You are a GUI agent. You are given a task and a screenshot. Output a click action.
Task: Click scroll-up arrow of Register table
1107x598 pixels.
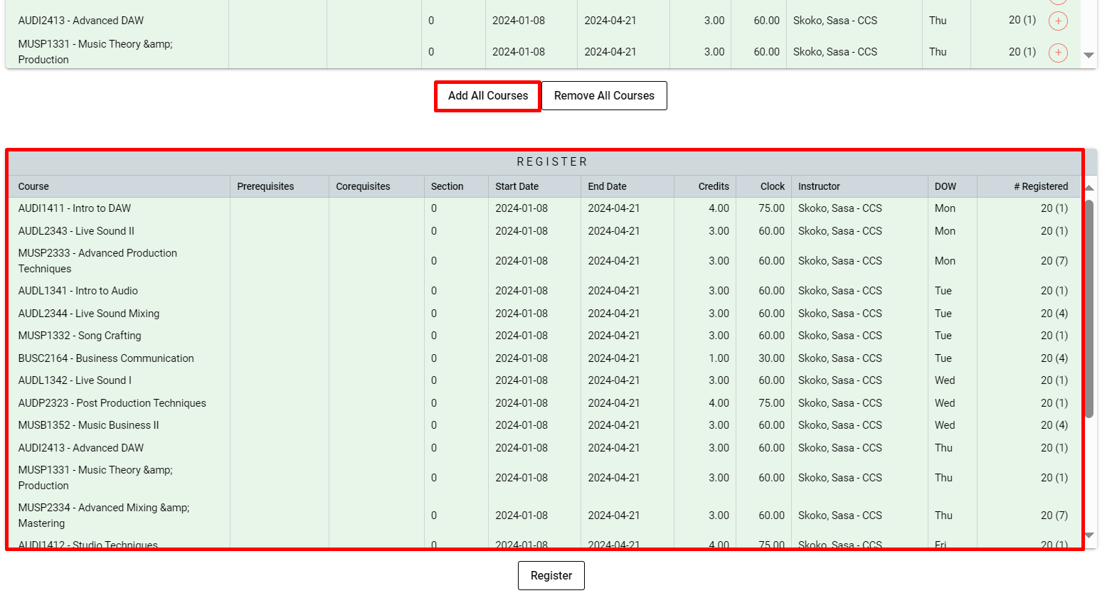point(1089,188)
